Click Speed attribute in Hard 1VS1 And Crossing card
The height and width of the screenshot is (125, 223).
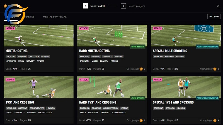[x=83, y=113]
